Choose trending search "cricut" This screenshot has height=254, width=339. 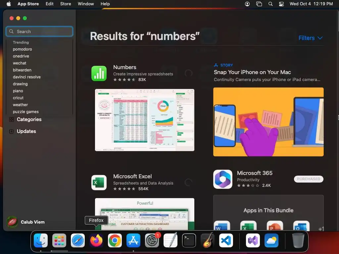tap(18, 98)
